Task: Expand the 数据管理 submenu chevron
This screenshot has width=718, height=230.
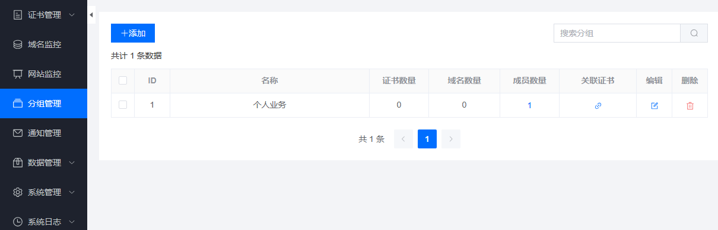Action: (72, 163)
